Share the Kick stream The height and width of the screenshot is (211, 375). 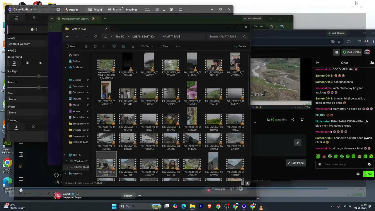click(x=293, y=120)
